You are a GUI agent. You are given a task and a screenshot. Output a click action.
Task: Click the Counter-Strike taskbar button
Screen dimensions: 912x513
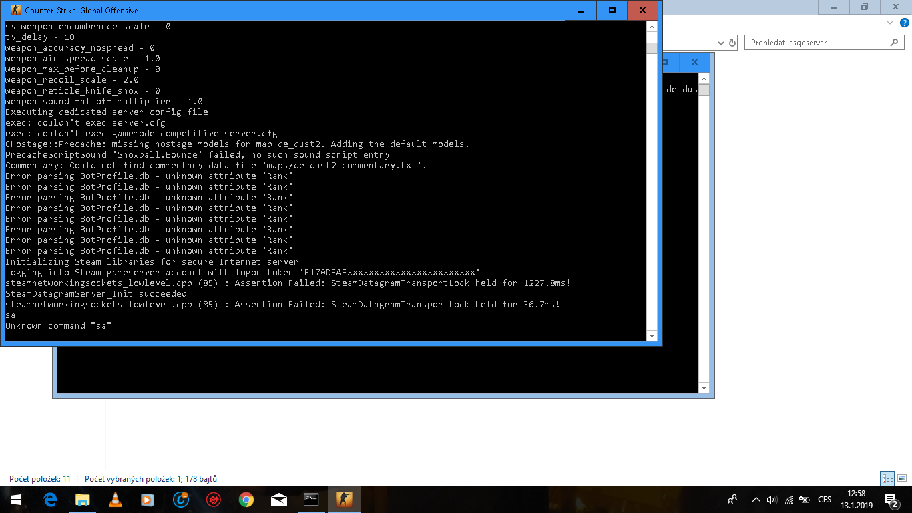pos(344,499)
